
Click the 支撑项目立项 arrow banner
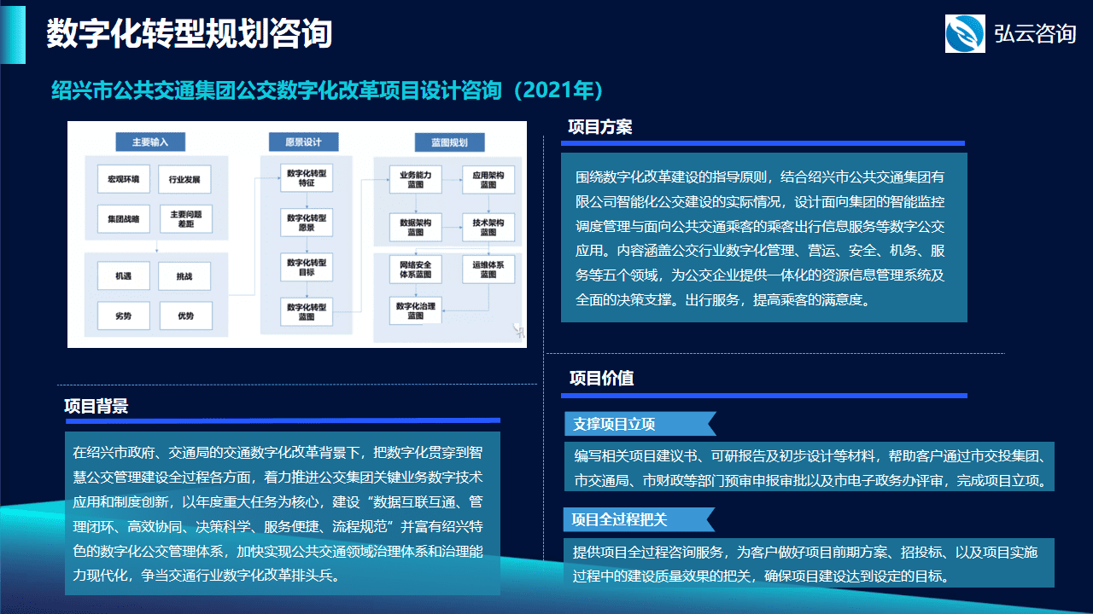coord(639,424)
